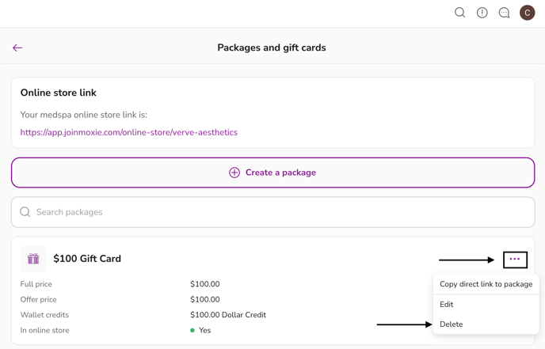Viewport: 545px width, 349px height.
Task: Choose Delete from the package menu
Action: pyautogui.click(x=451, y=324)
